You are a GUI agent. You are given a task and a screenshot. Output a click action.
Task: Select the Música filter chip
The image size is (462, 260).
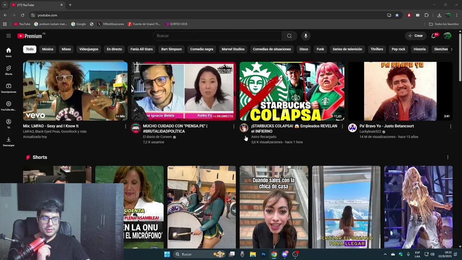point(48,49)
